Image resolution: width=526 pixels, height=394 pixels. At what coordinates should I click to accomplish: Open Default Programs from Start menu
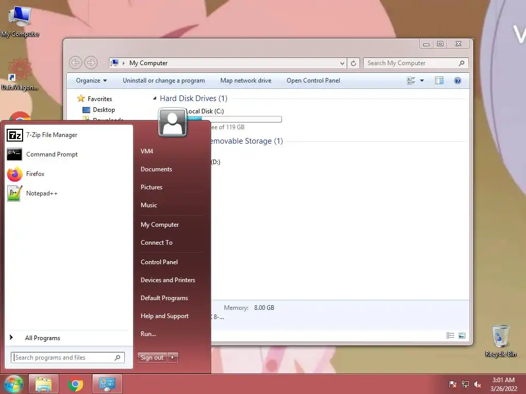point(164,298)
